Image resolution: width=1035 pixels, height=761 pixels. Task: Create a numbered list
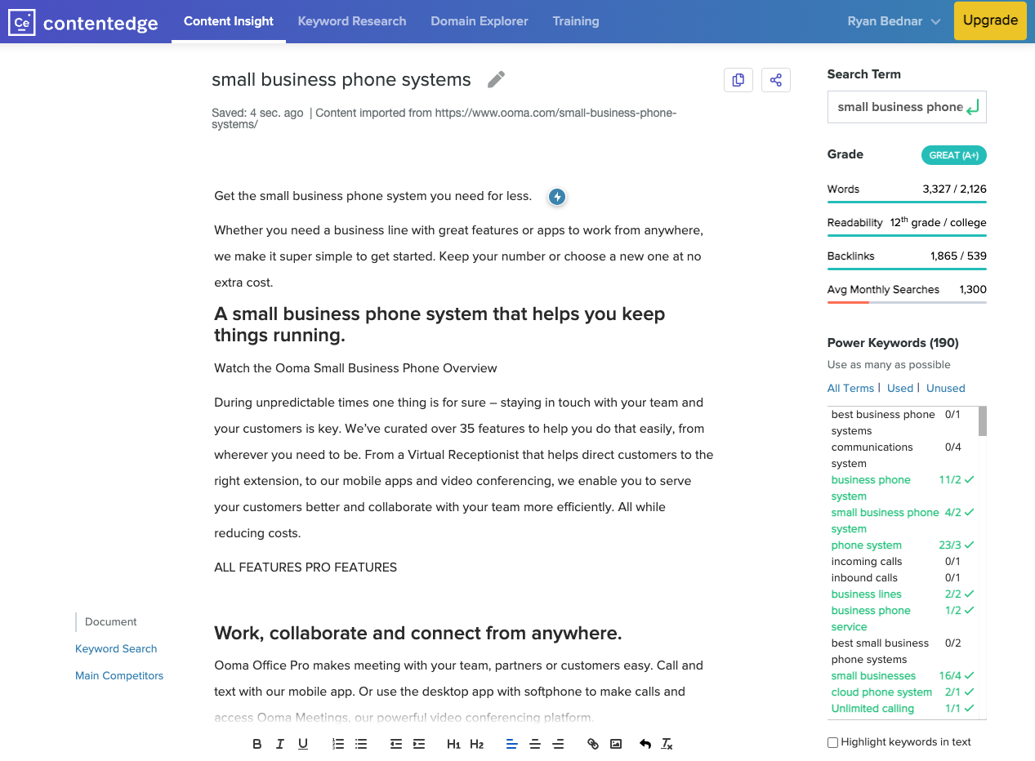pyautogui.click(x=338, y=744)
